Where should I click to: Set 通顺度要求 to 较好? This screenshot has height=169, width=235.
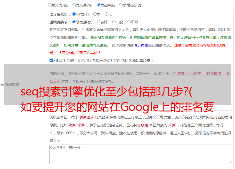(x=99, y=22)
